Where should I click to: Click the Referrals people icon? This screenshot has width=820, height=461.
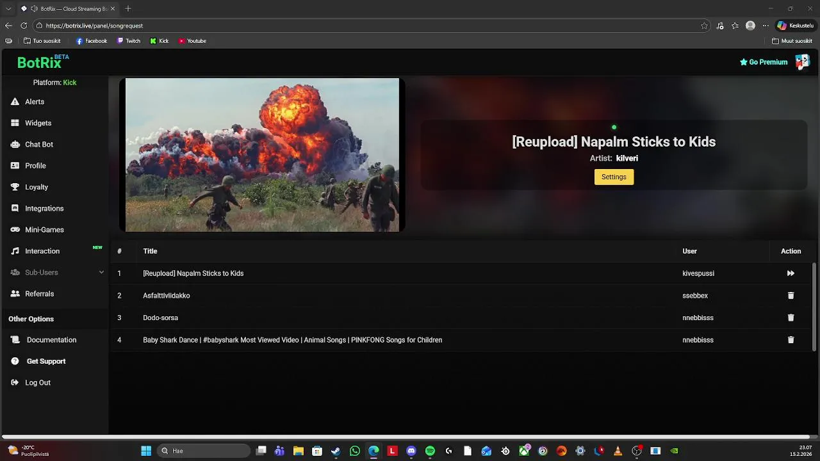[15, 294]
